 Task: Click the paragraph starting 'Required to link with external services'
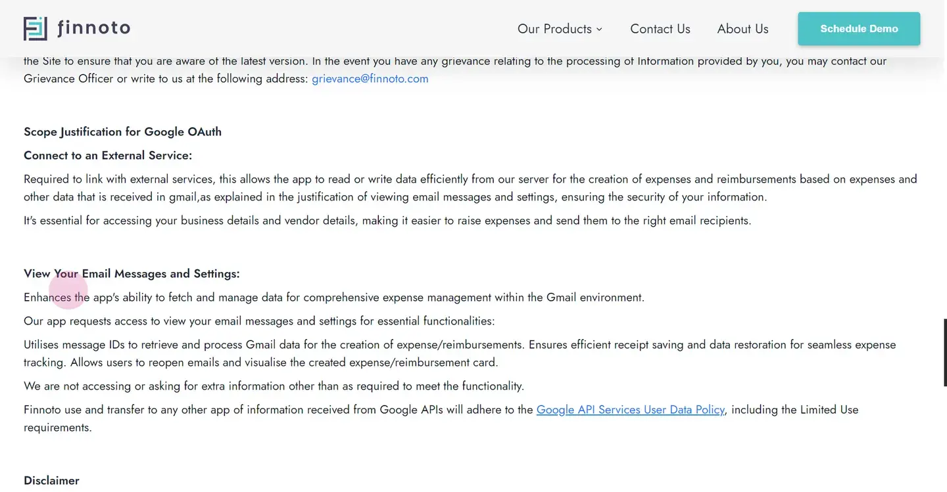point(470,188)
